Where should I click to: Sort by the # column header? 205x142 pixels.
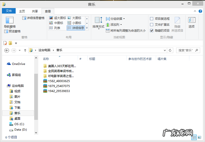pos(83,59)
